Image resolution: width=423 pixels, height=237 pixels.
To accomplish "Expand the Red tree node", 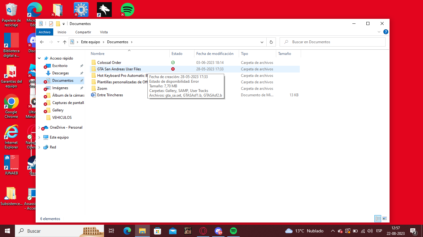I will pyautogui.click(x=39, y=147).
